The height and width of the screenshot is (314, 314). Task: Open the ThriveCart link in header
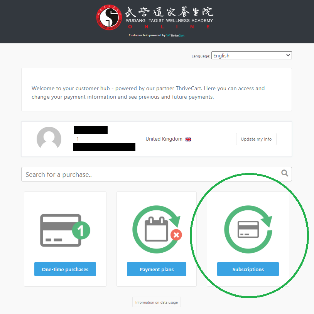[176, 35]
